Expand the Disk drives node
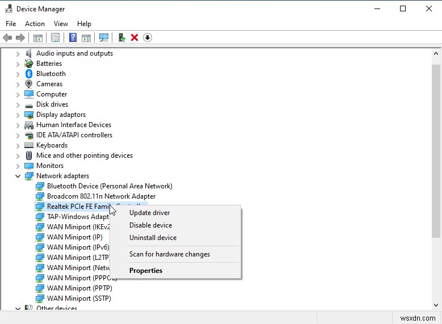442x324 pixels. coord(18,105)
